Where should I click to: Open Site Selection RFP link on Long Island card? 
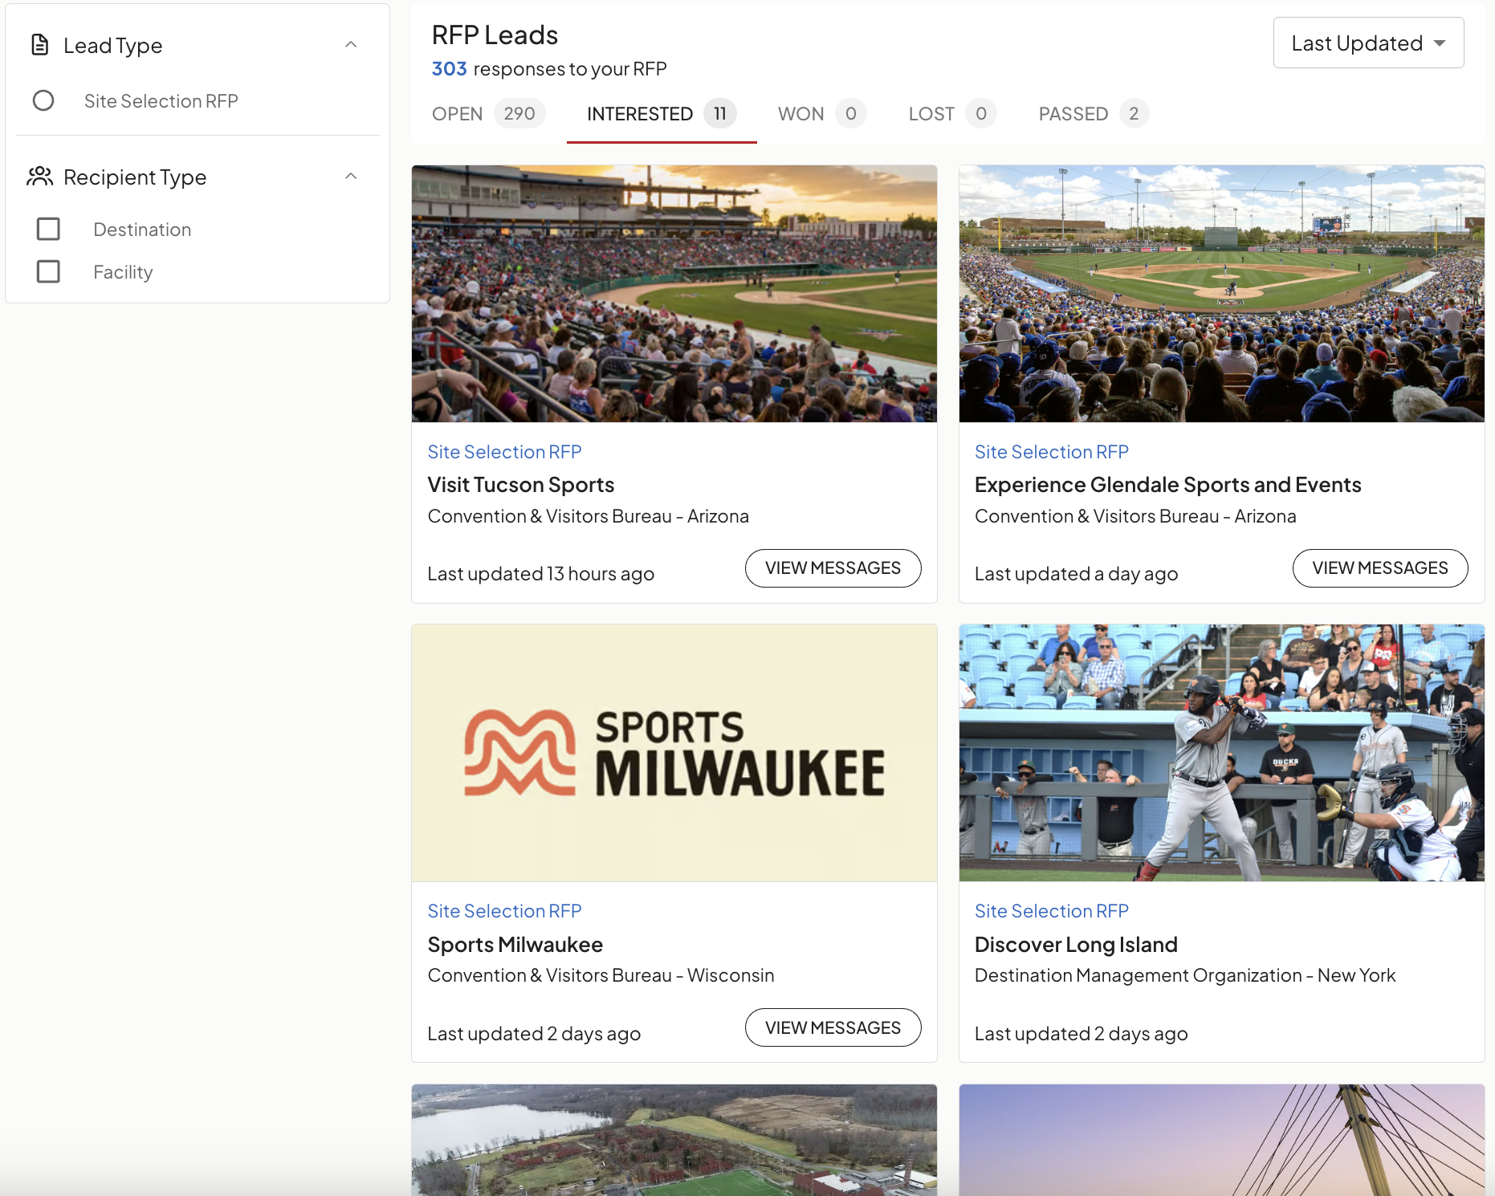(1052, 911)
